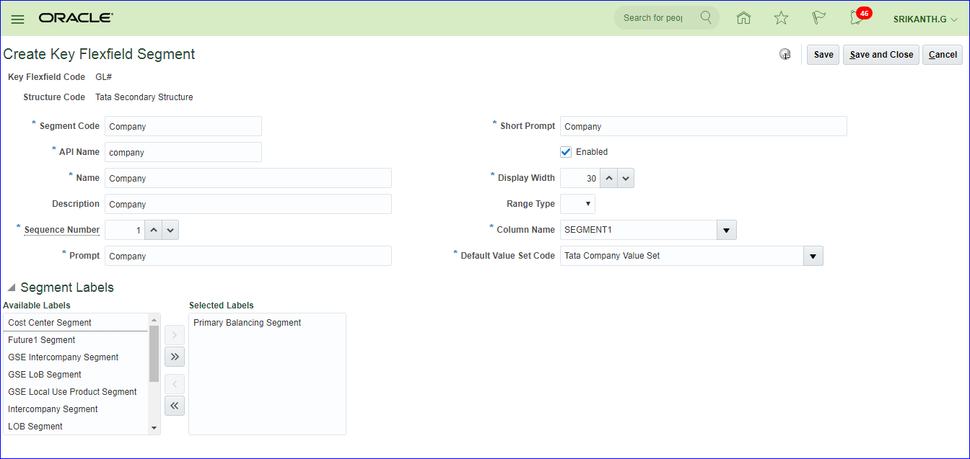The width and height of the screenshot is (970, 459).
Task: Remove all labels from Selected list
Action: coord(175,406)
